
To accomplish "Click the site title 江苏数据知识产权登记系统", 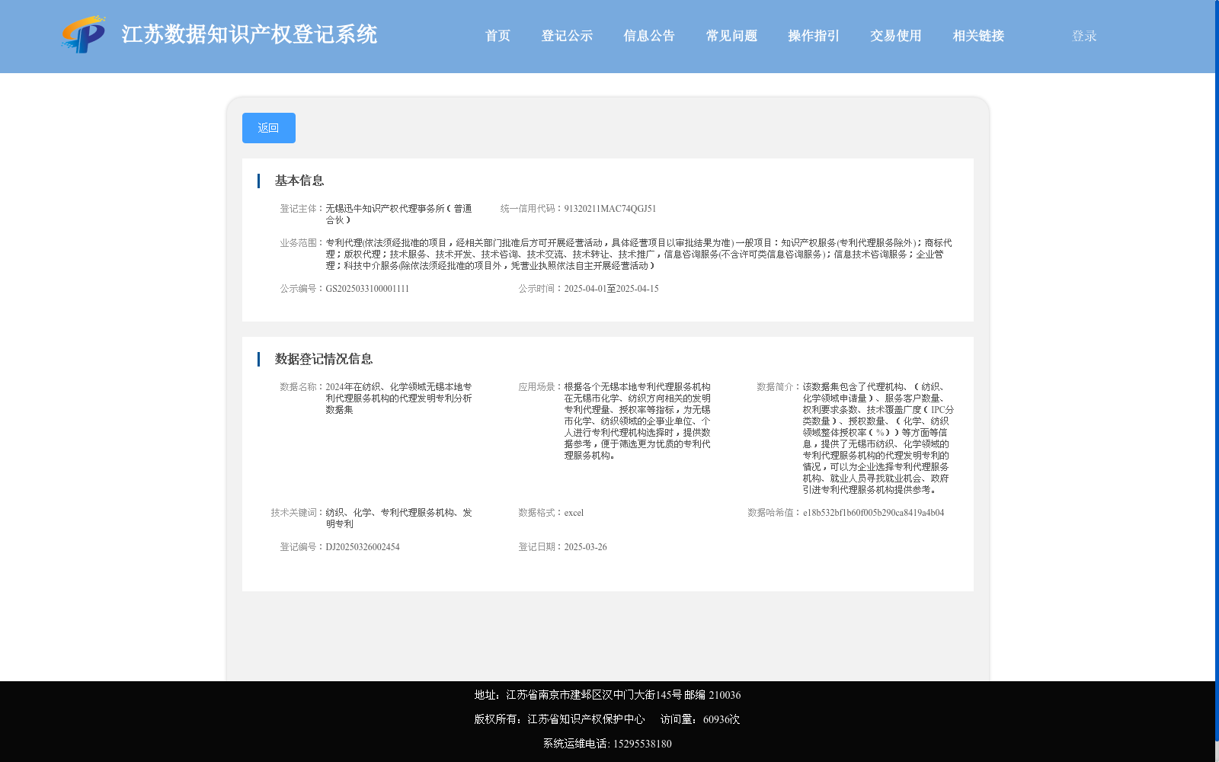I will click(x=249, y=34).
